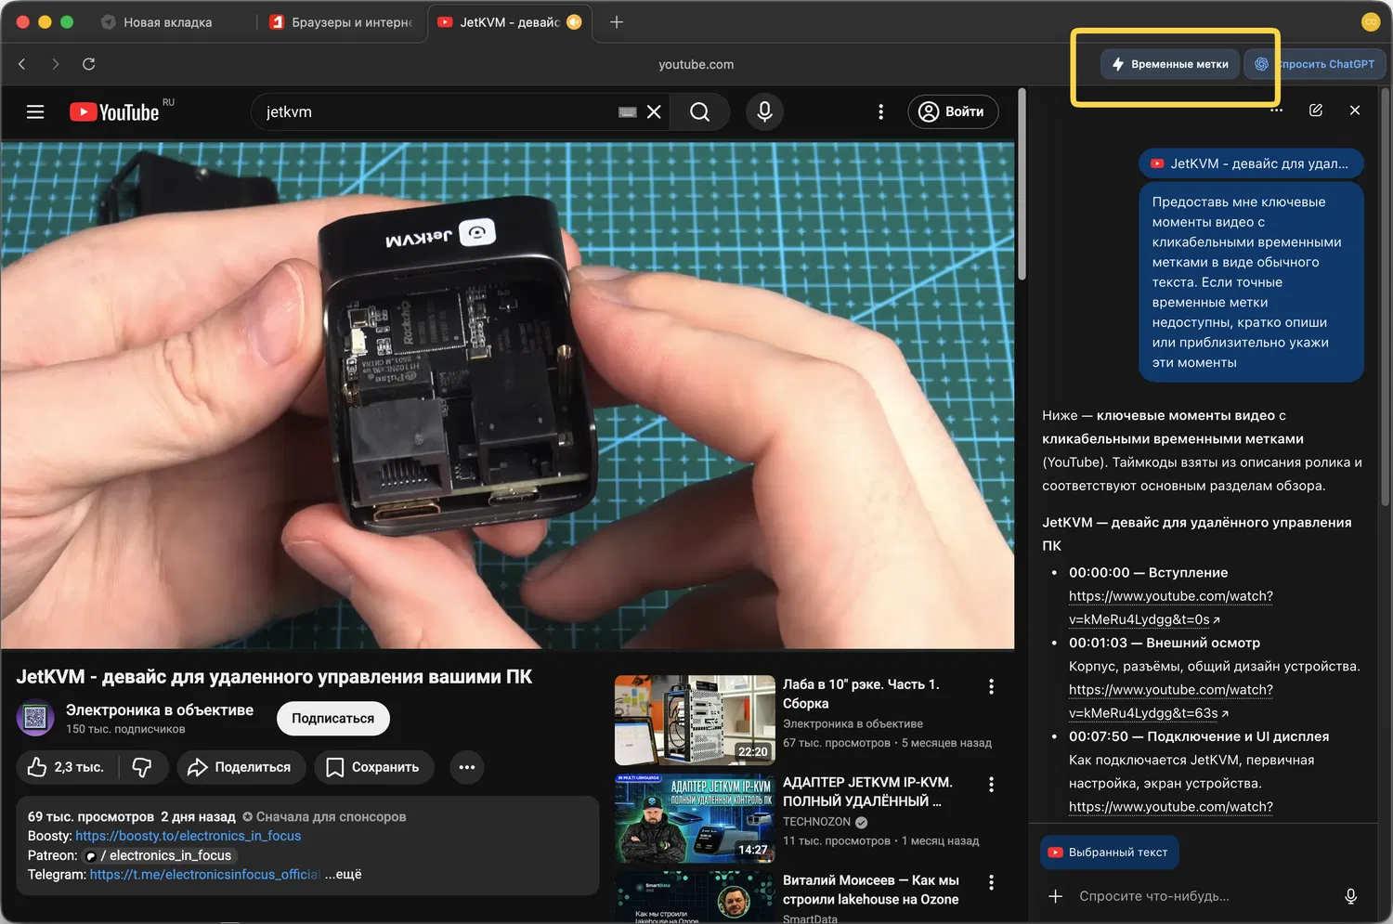Screen dimensions: 1393x924
Task: Share the video via Поделиться
Action: [241, 767]
